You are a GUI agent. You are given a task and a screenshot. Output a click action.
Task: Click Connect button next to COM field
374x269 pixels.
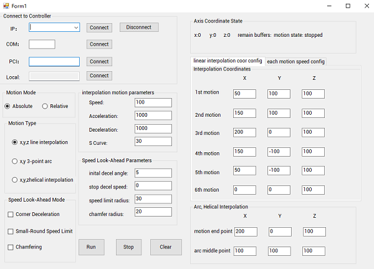point(99,44)
